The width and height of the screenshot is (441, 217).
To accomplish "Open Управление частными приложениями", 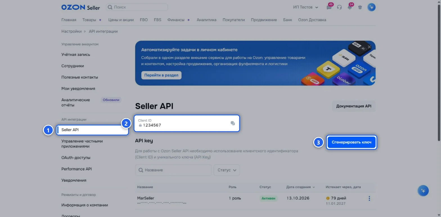I will (x=82, y=144).
